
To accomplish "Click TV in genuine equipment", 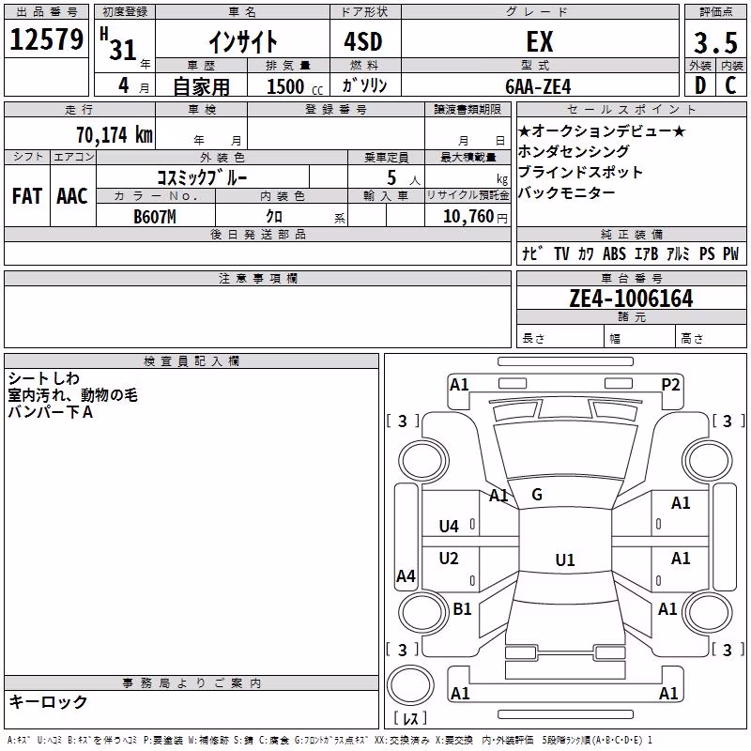I will point(561,253).
